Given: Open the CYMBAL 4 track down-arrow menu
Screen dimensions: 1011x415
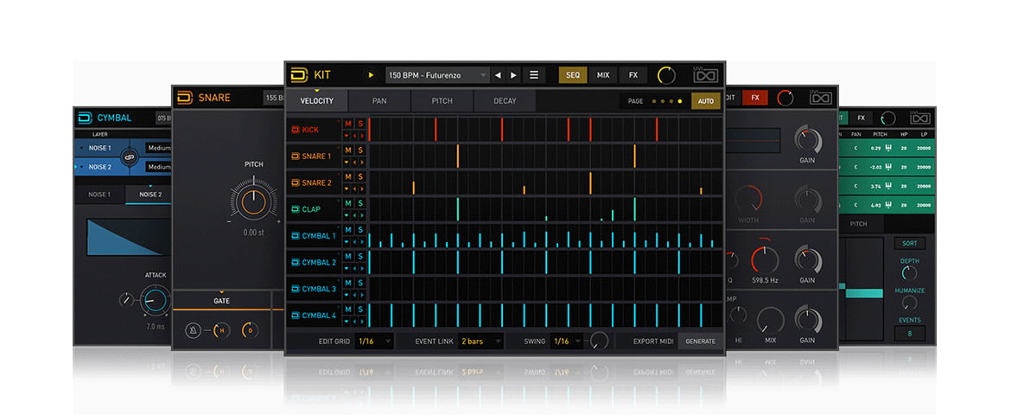Looking at the screenshot, I should pos(347,322).
